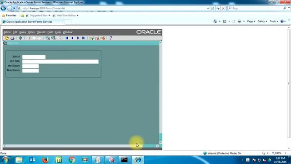
Task: Open the Window menu
Action: (68, 32)
